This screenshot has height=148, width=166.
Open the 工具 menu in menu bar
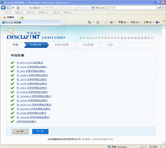click(x=56, y=12)
